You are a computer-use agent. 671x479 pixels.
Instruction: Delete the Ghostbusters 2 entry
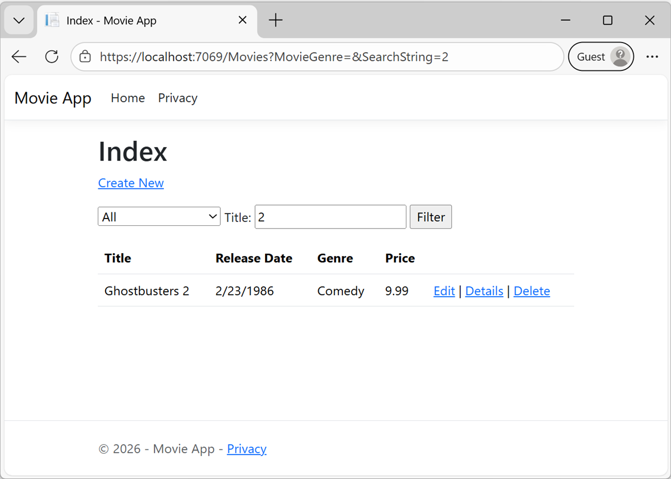tap(532, 291)
